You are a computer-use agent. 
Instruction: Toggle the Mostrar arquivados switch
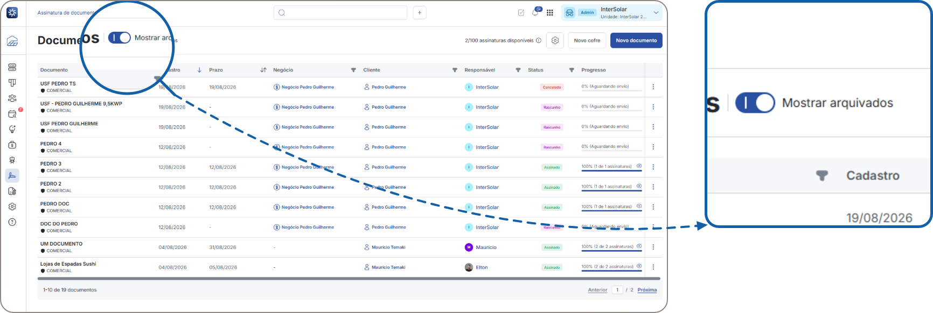pyautogui.click(x=120, y=38)
